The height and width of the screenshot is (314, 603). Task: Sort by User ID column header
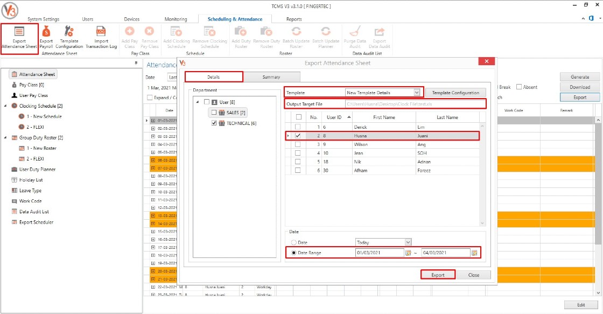tap(338, 117)
